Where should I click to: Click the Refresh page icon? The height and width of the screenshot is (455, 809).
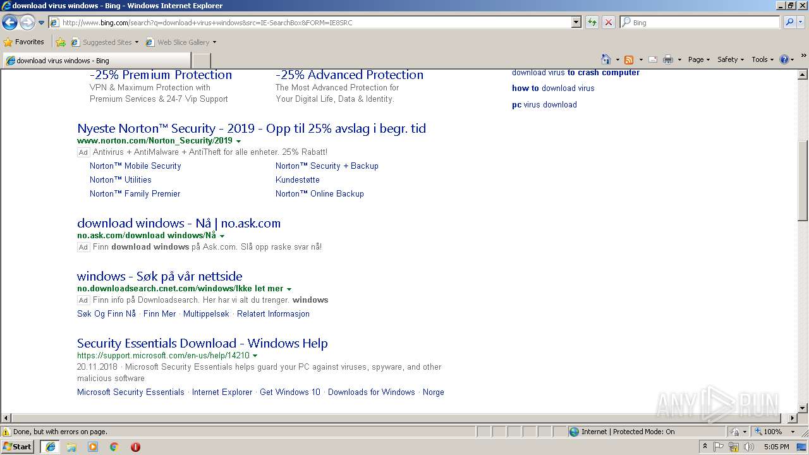592,23
